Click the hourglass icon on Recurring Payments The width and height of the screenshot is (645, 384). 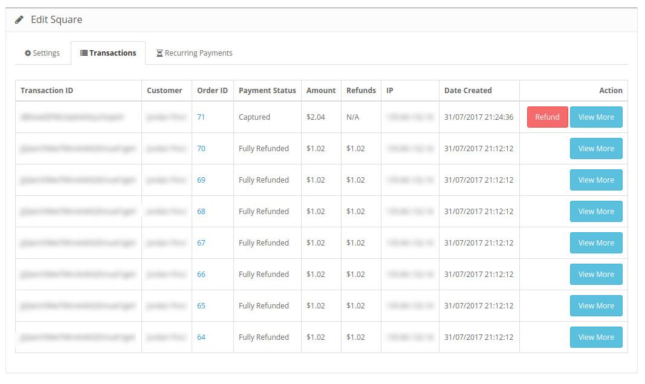(160, 53)
